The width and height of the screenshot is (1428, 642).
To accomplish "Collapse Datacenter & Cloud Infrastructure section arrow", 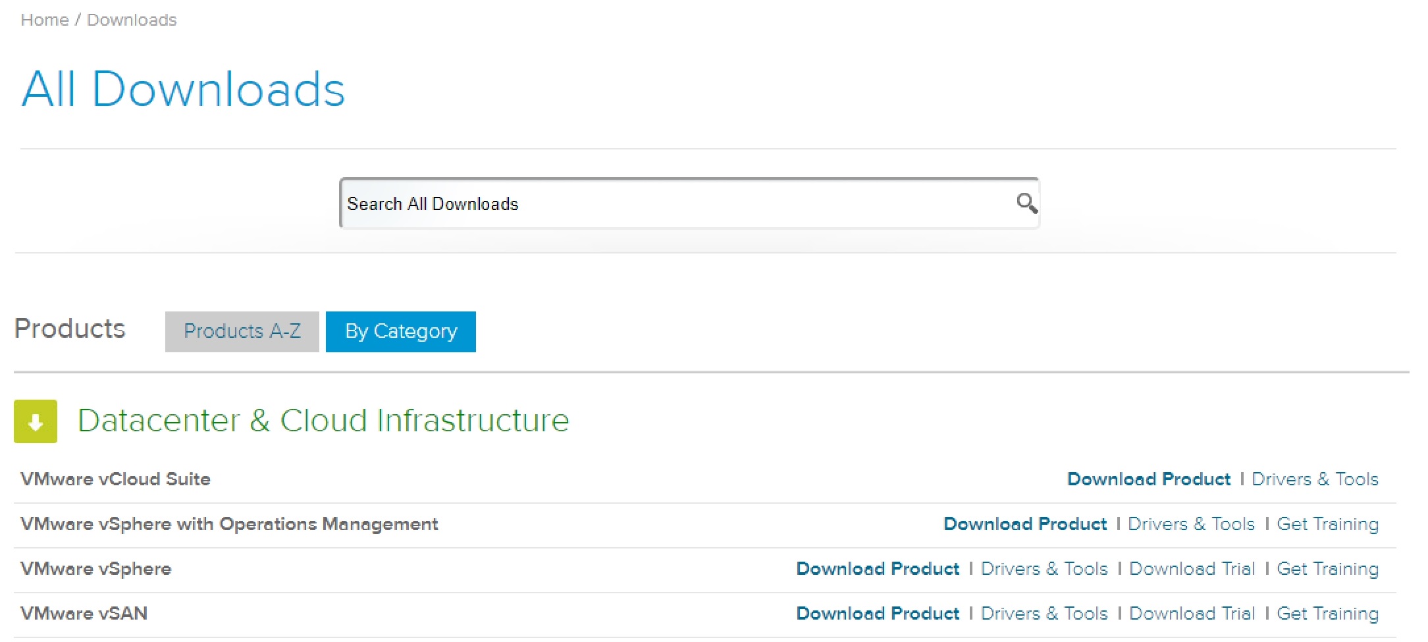I will [x=36, y=421].
